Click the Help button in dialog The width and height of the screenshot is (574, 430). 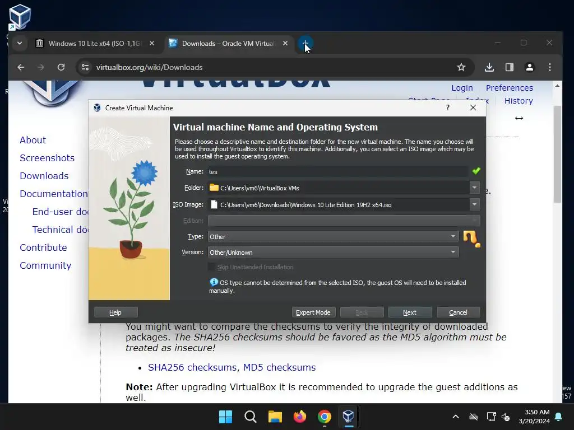coord(115,312)
